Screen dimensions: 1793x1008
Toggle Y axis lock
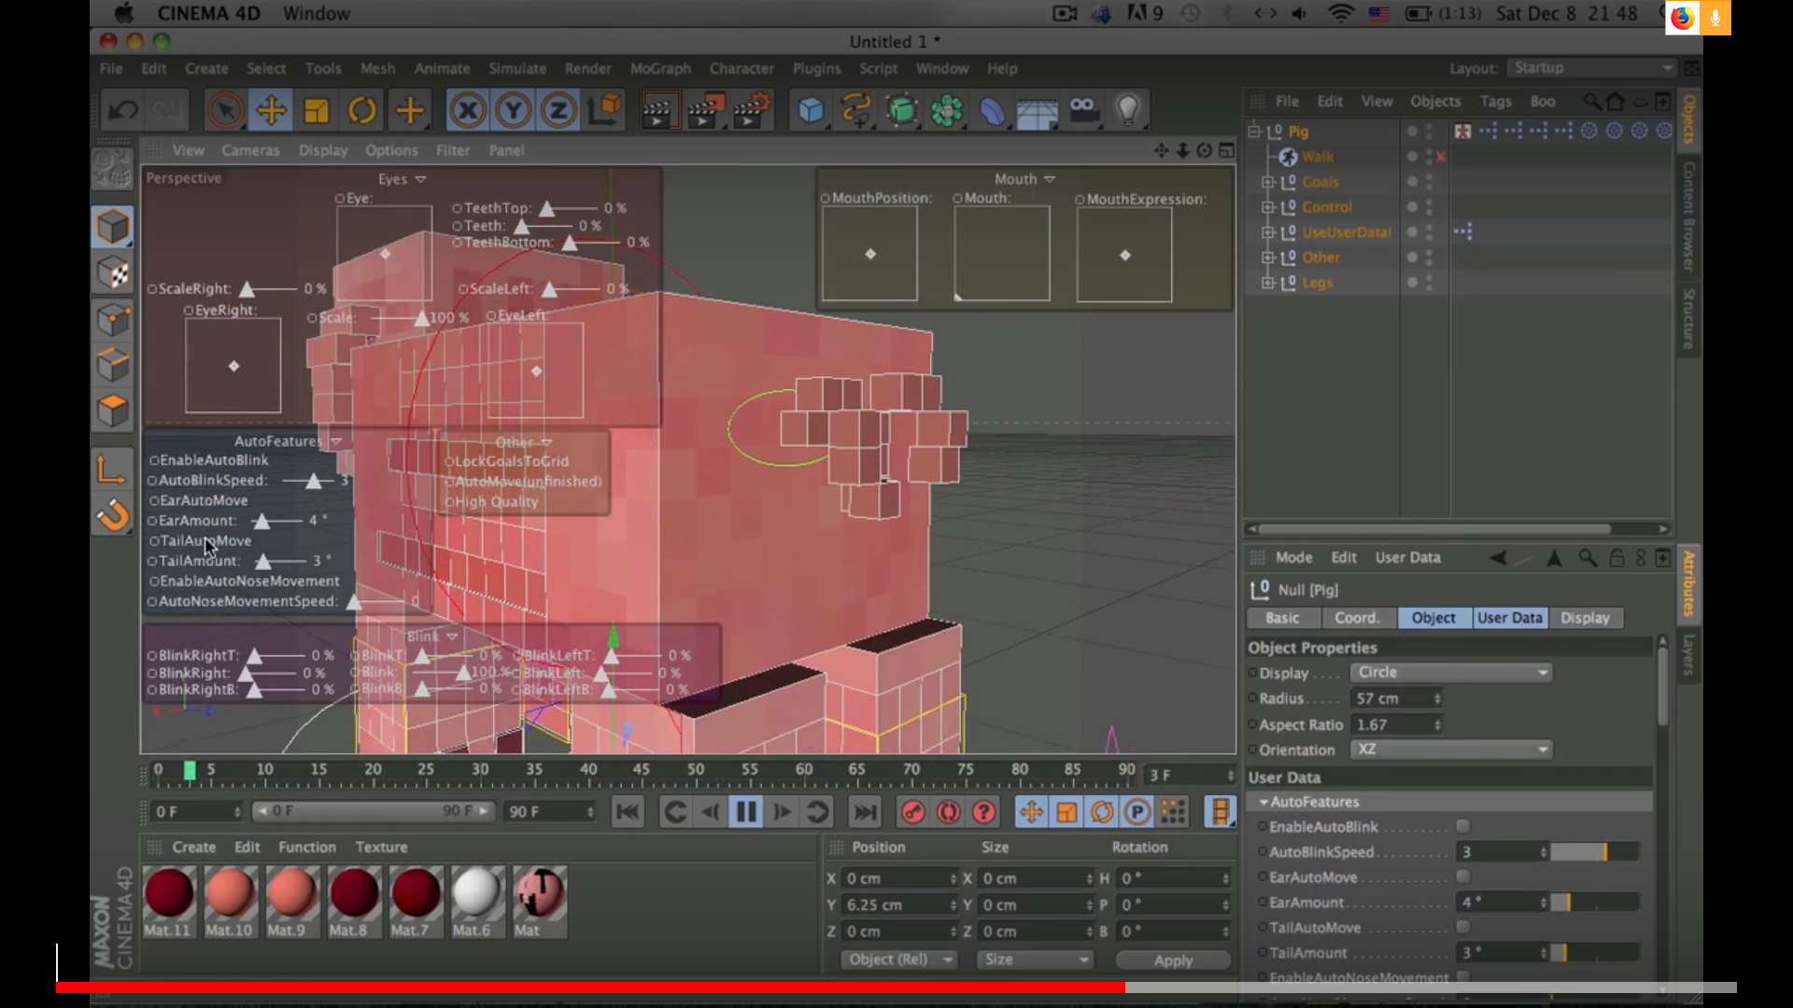pos(514,110)
